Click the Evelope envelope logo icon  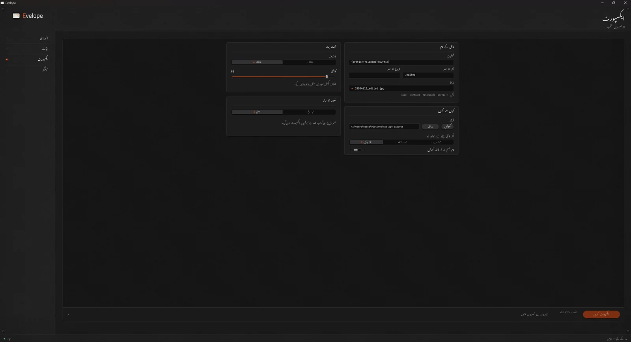point(16,16)
